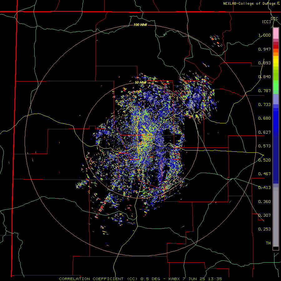The image size is (281, 281).
Task: Click the Correlation Coefficient KABX caption text
Action: point(140,279)
